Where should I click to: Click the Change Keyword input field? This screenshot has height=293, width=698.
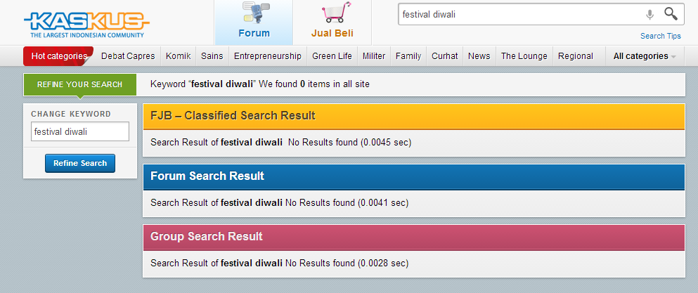(x=80, y=132)
